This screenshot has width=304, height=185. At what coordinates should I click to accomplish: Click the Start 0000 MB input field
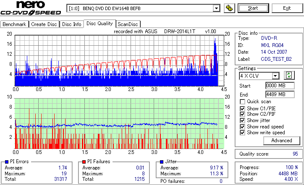coord(280,86)
